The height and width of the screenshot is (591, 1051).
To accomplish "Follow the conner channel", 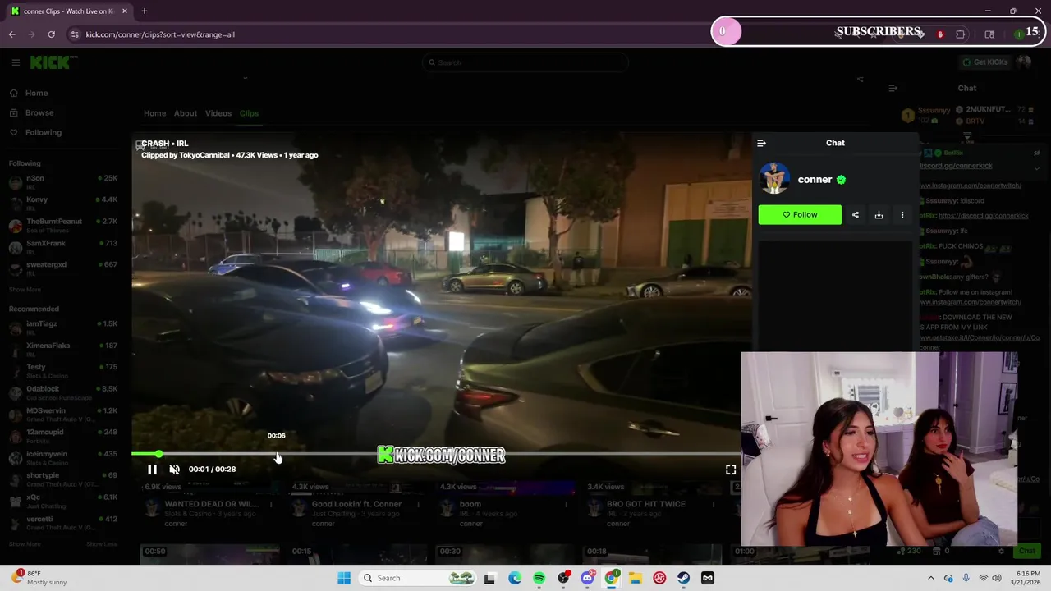I will click(x=800, y=215).
